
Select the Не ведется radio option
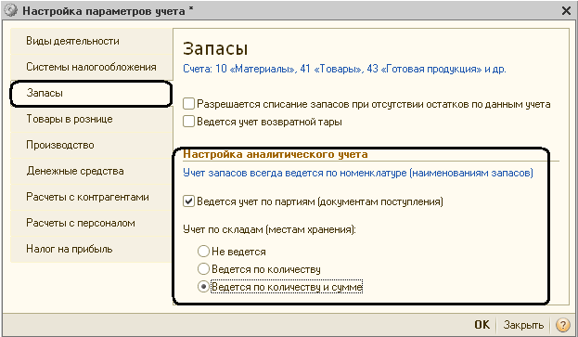click(203, 252)
